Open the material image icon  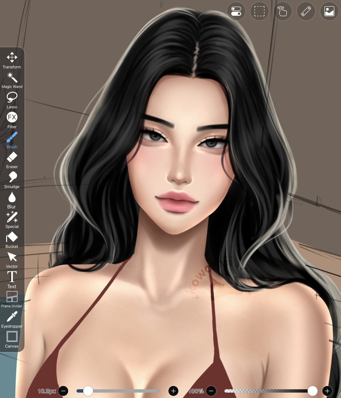tap(329, 11)
